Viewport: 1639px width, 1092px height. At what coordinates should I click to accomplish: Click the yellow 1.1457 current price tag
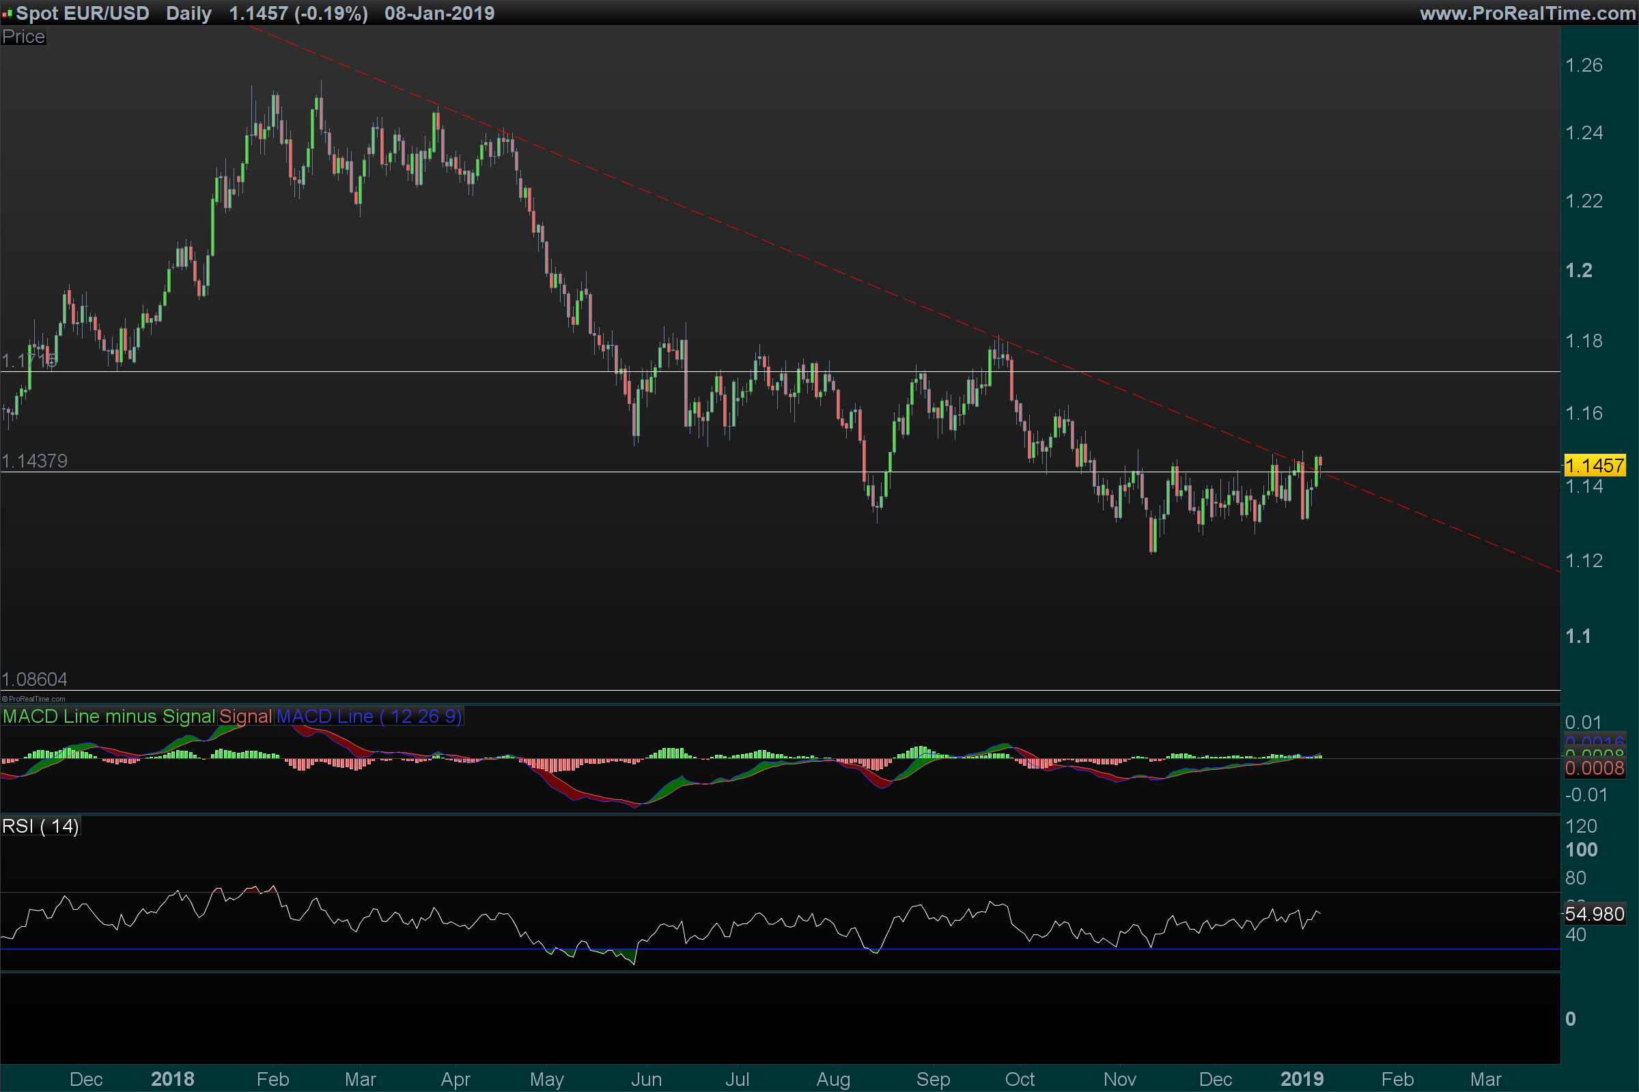pos(1595,465)
